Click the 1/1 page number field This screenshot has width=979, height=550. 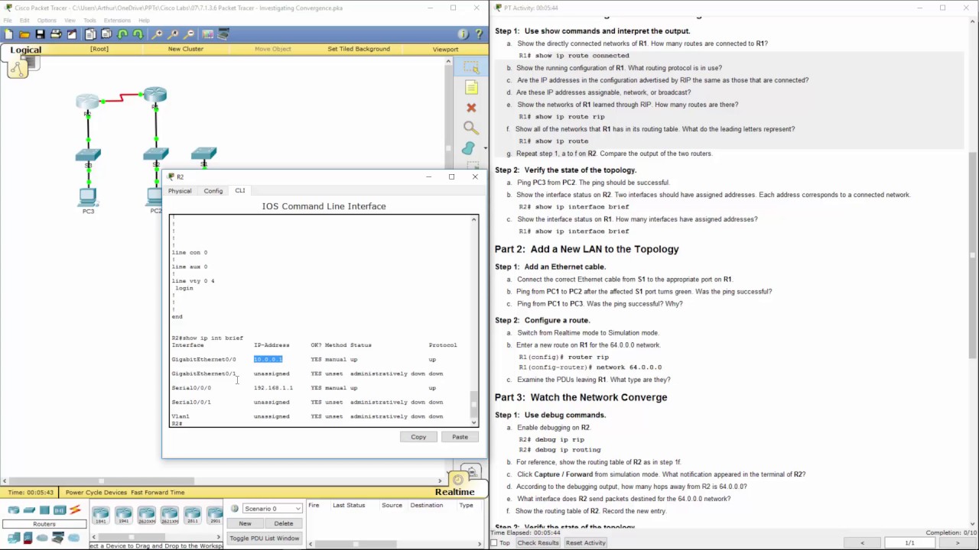pos(909,543)
